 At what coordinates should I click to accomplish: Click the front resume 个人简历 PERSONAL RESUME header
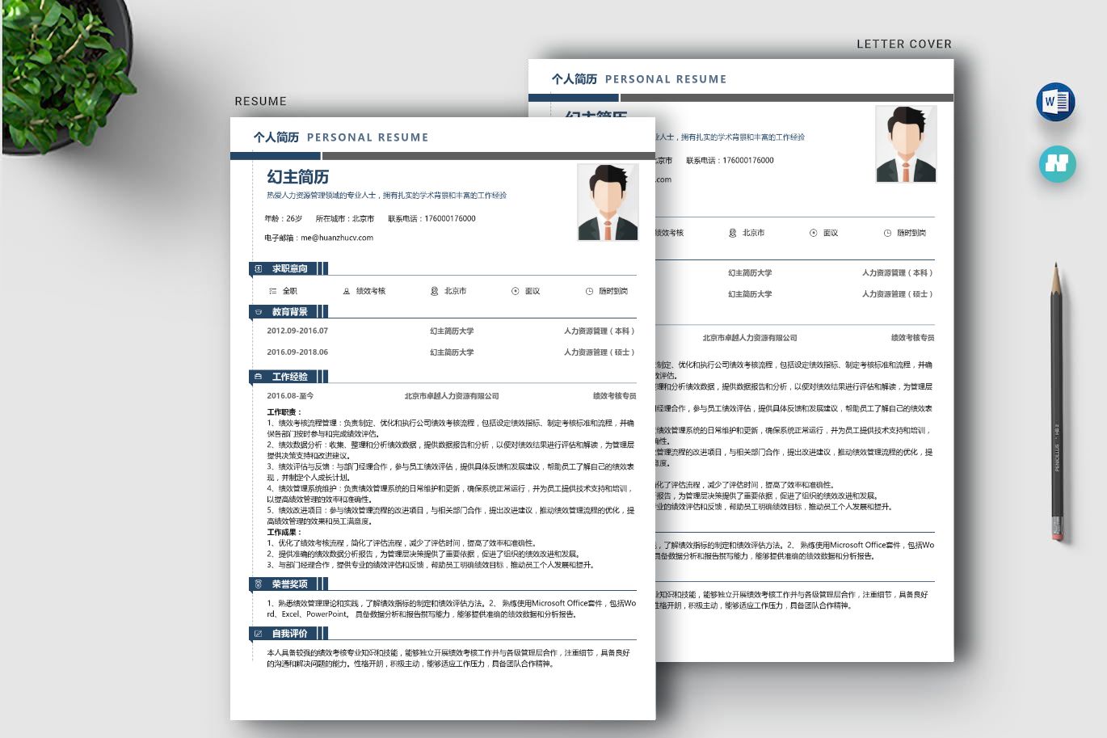[341, 137]
